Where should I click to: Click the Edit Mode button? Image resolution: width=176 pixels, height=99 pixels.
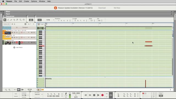(31, 20)
